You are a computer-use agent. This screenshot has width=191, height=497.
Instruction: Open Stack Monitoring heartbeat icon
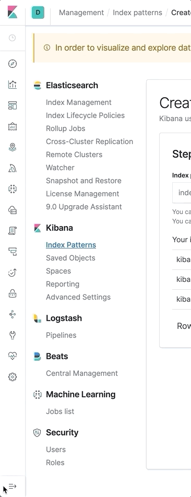point(13,356)
